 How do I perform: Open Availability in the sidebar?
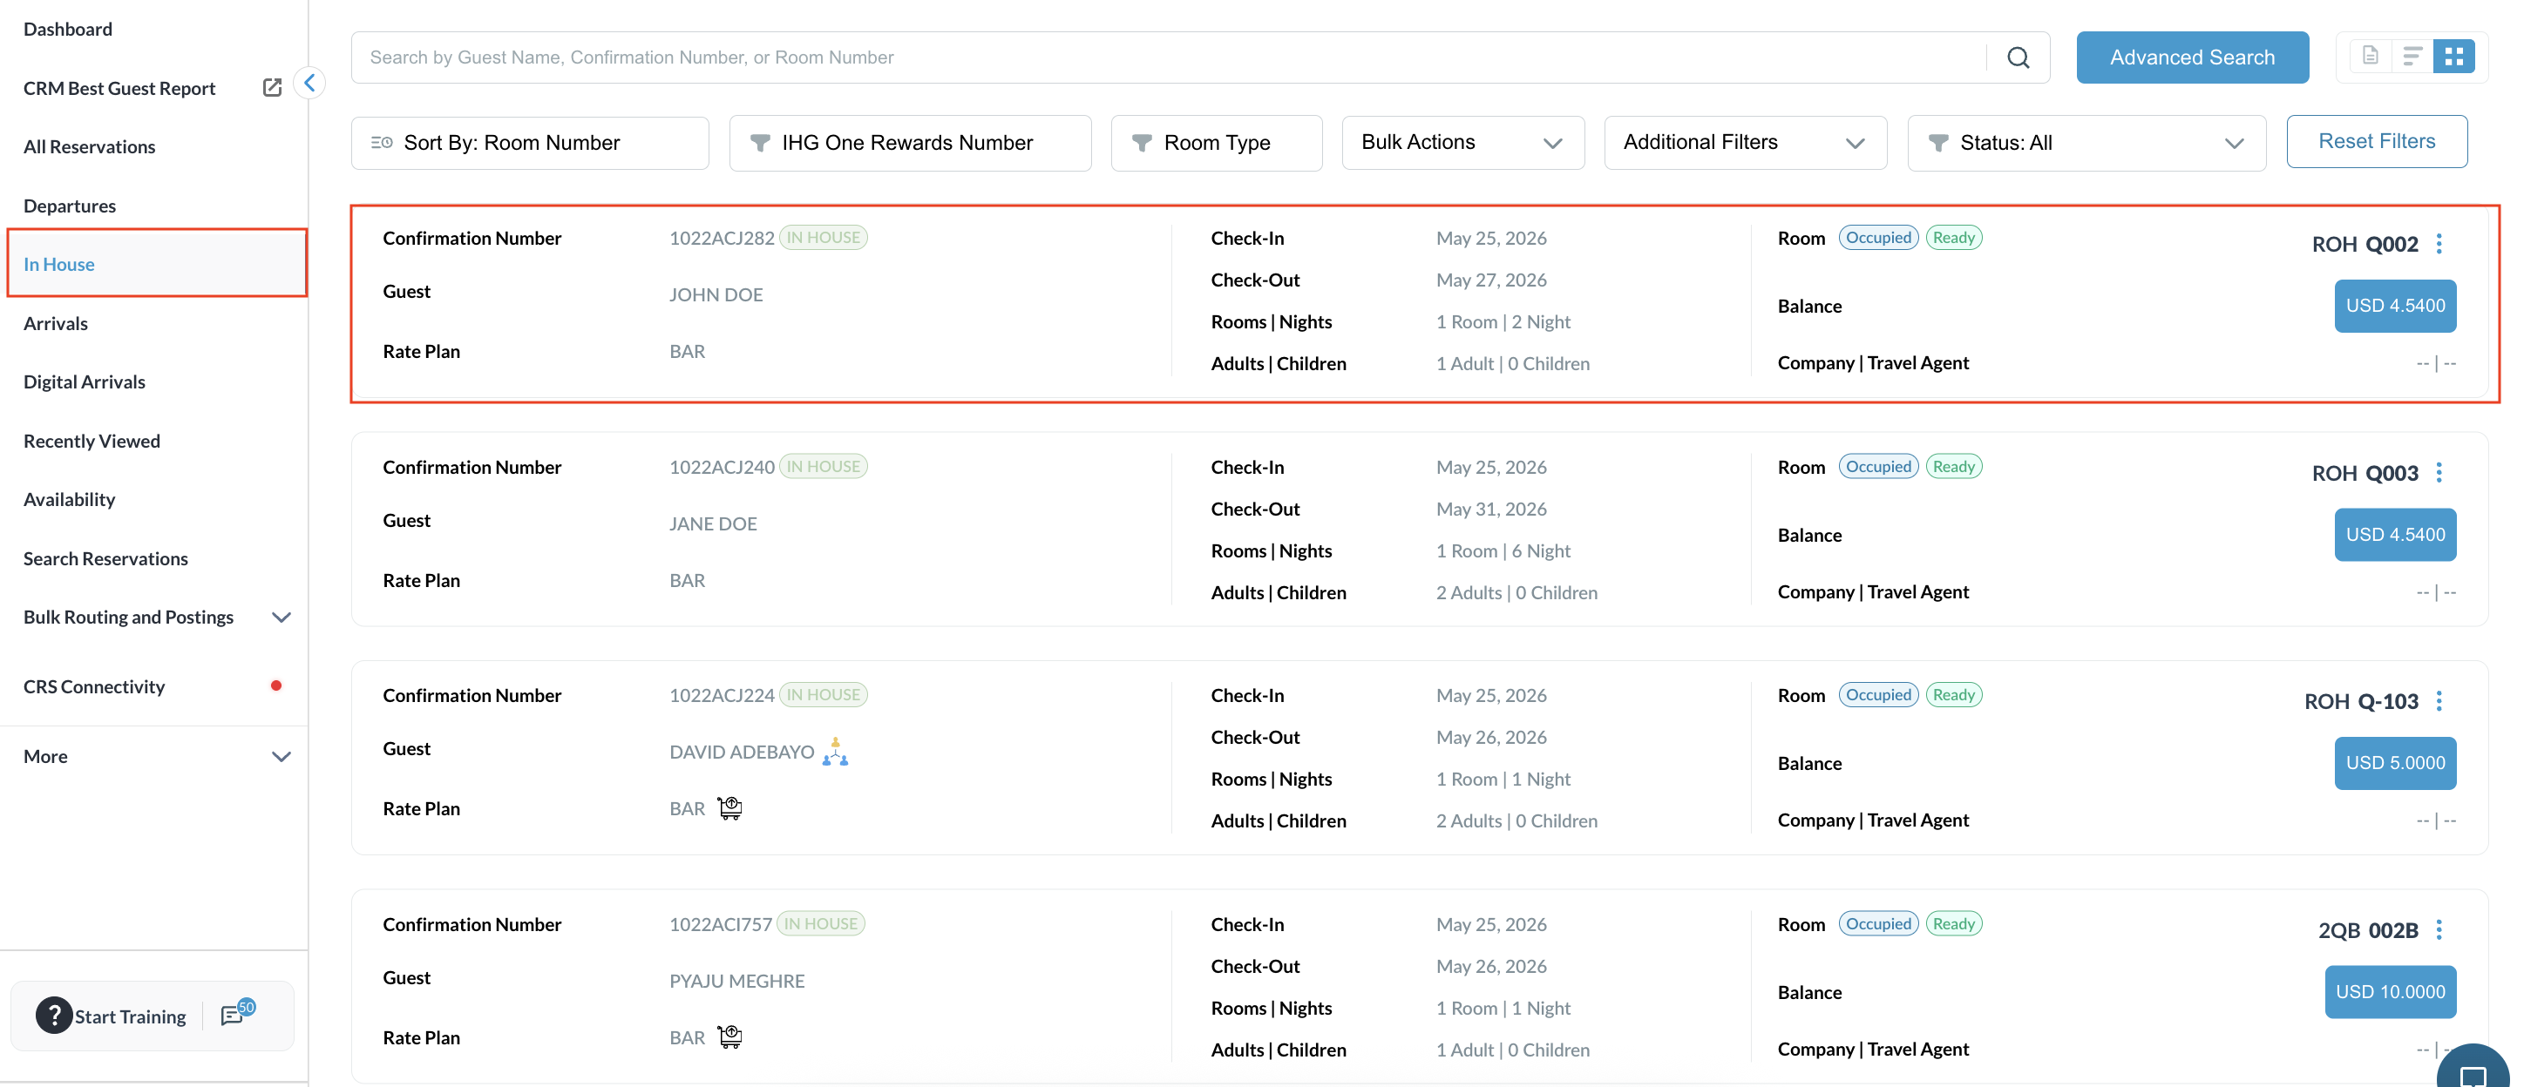pos(70,499)
